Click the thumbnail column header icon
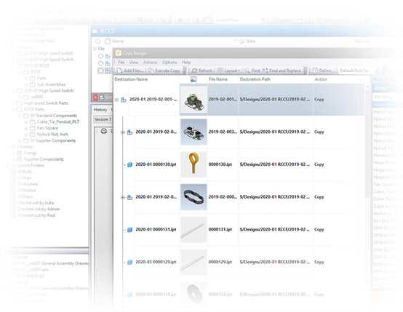 coord(193,79)
